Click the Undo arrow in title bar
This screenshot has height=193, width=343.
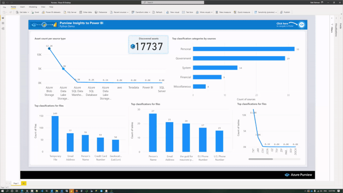7,2
